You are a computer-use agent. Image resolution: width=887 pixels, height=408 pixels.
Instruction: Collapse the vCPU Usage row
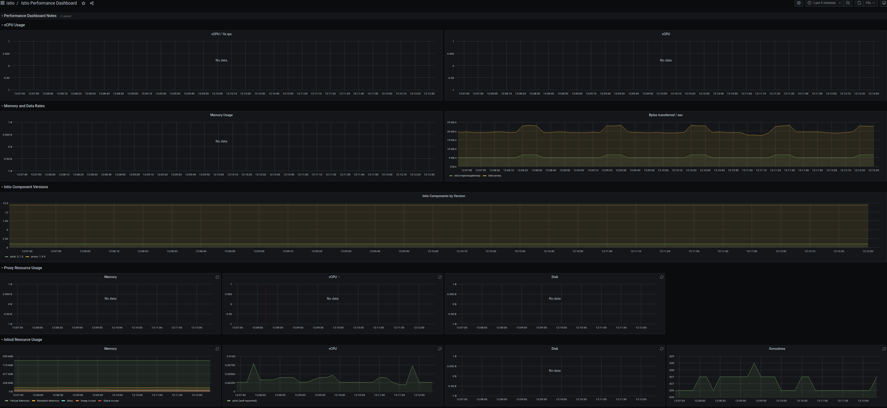pyautogui.click(x=14, y=25)
